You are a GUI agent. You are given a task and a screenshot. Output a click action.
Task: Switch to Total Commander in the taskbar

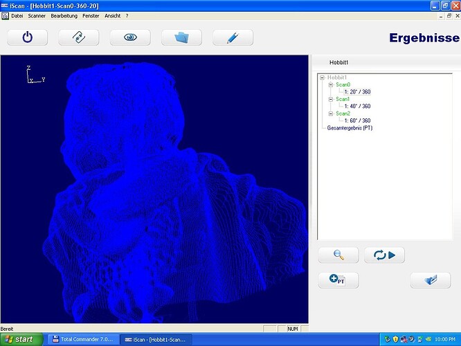(82, 339)
